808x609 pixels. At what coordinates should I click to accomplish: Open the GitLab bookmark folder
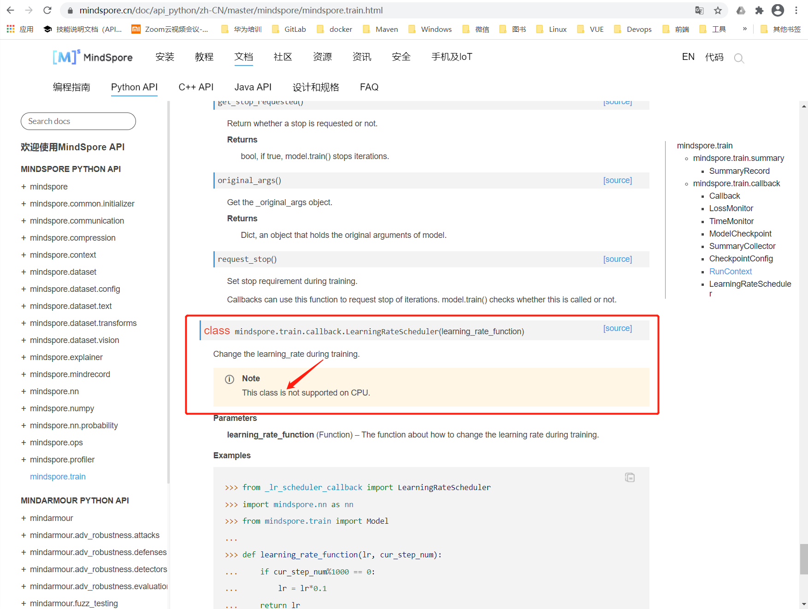289,29
